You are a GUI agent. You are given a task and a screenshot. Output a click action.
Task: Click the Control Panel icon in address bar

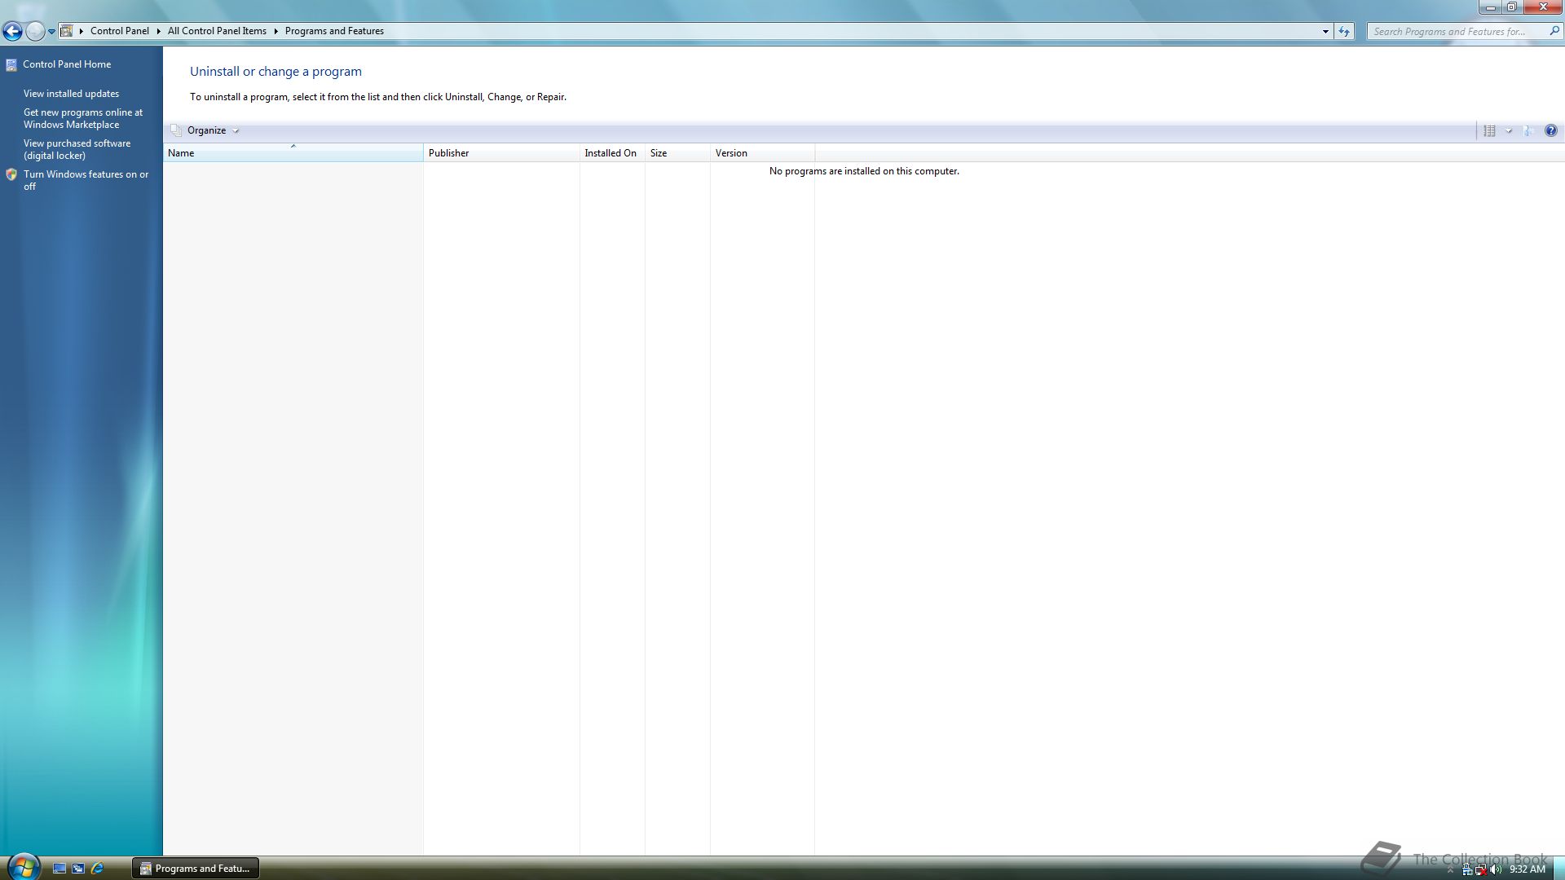[x=67, y=31]
